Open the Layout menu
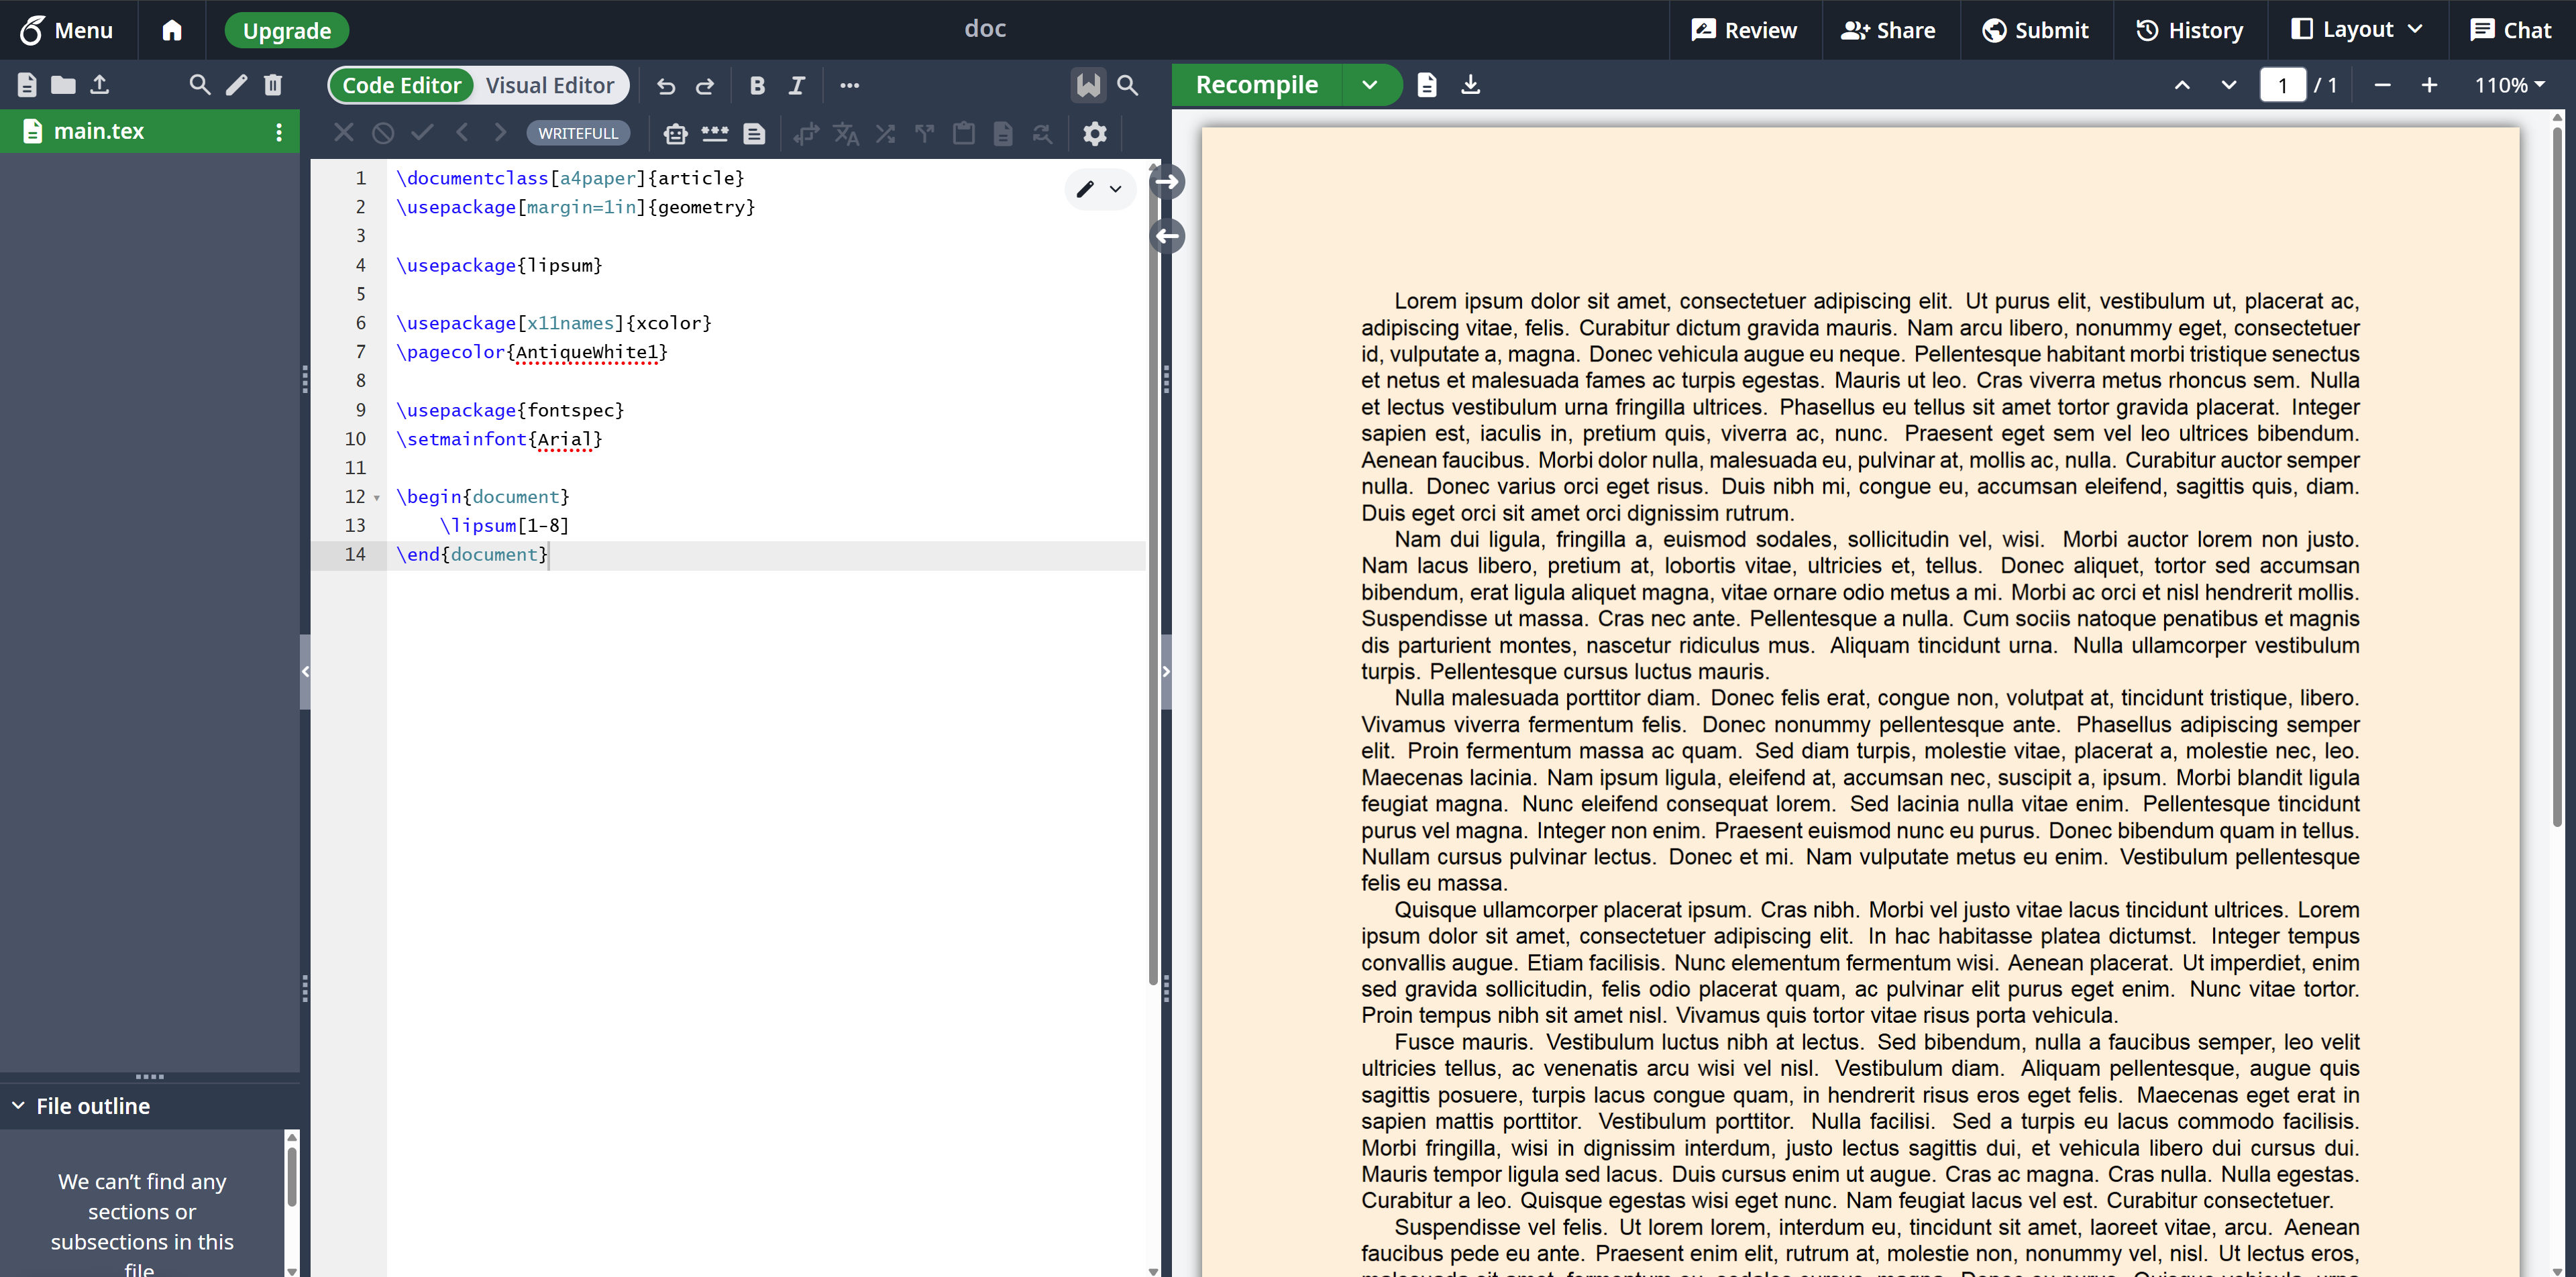The image size is (2576, 1277). [2357, 30]
